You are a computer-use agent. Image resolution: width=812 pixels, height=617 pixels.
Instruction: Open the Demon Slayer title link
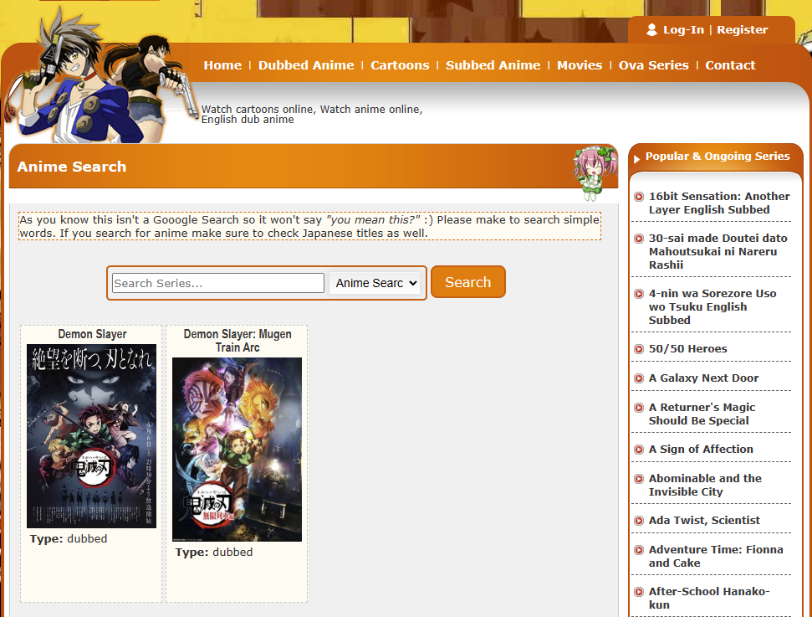pyautogui.click(x=92, y=334)
